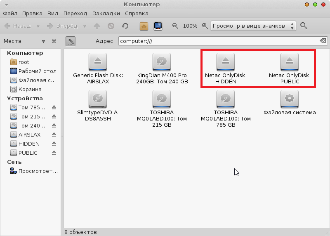Click the Stop loading icon

click(x=111, y=26)
